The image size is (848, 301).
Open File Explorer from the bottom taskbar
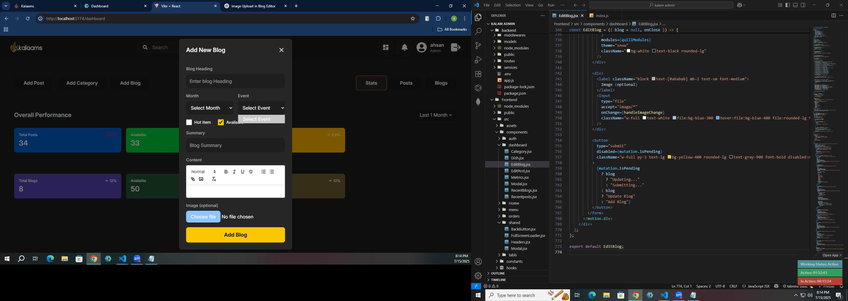[606, 295]
